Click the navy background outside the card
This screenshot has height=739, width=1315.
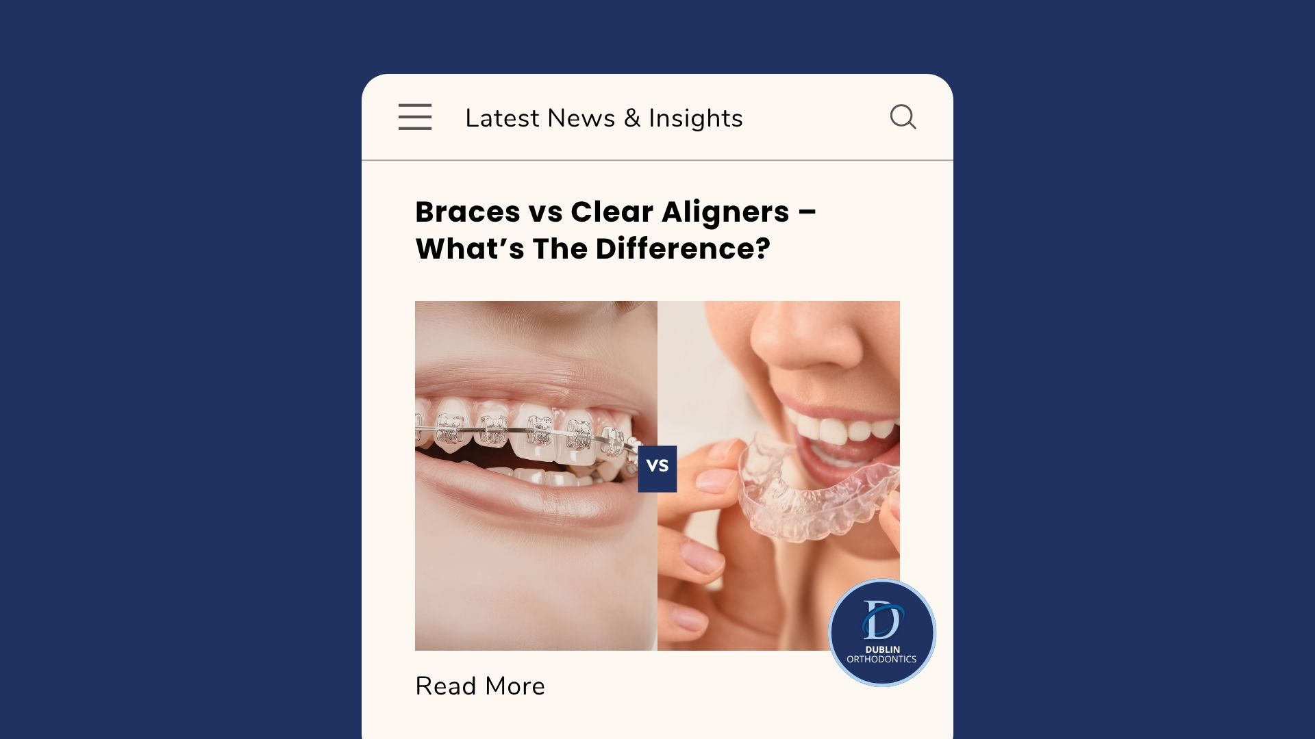pyautogui.click(x=178, y=369)
